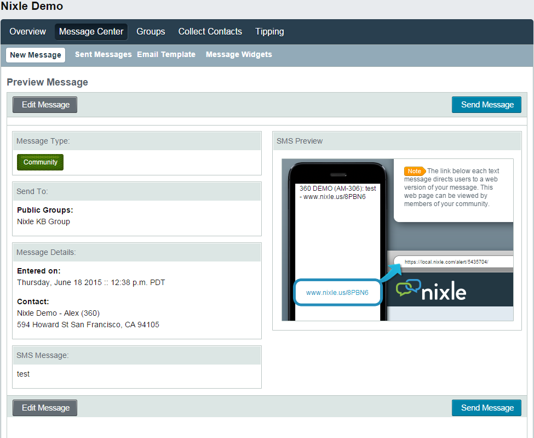Click the Nixle KB Group recipient text
This screenshot has width=534, height=438.
[x=44, y=221]
